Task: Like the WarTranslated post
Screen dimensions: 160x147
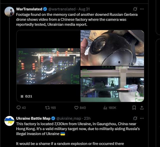Action: (80, 108)
